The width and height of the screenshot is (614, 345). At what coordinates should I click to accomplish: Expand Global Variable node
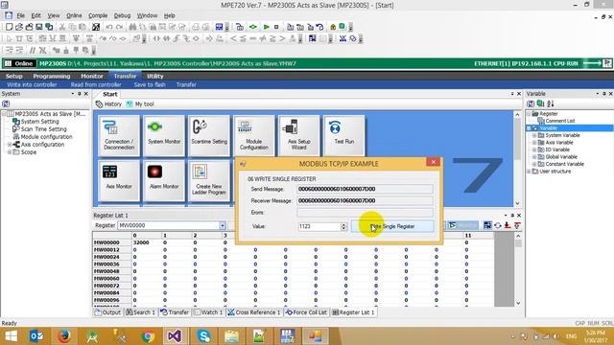pos(534,156)
